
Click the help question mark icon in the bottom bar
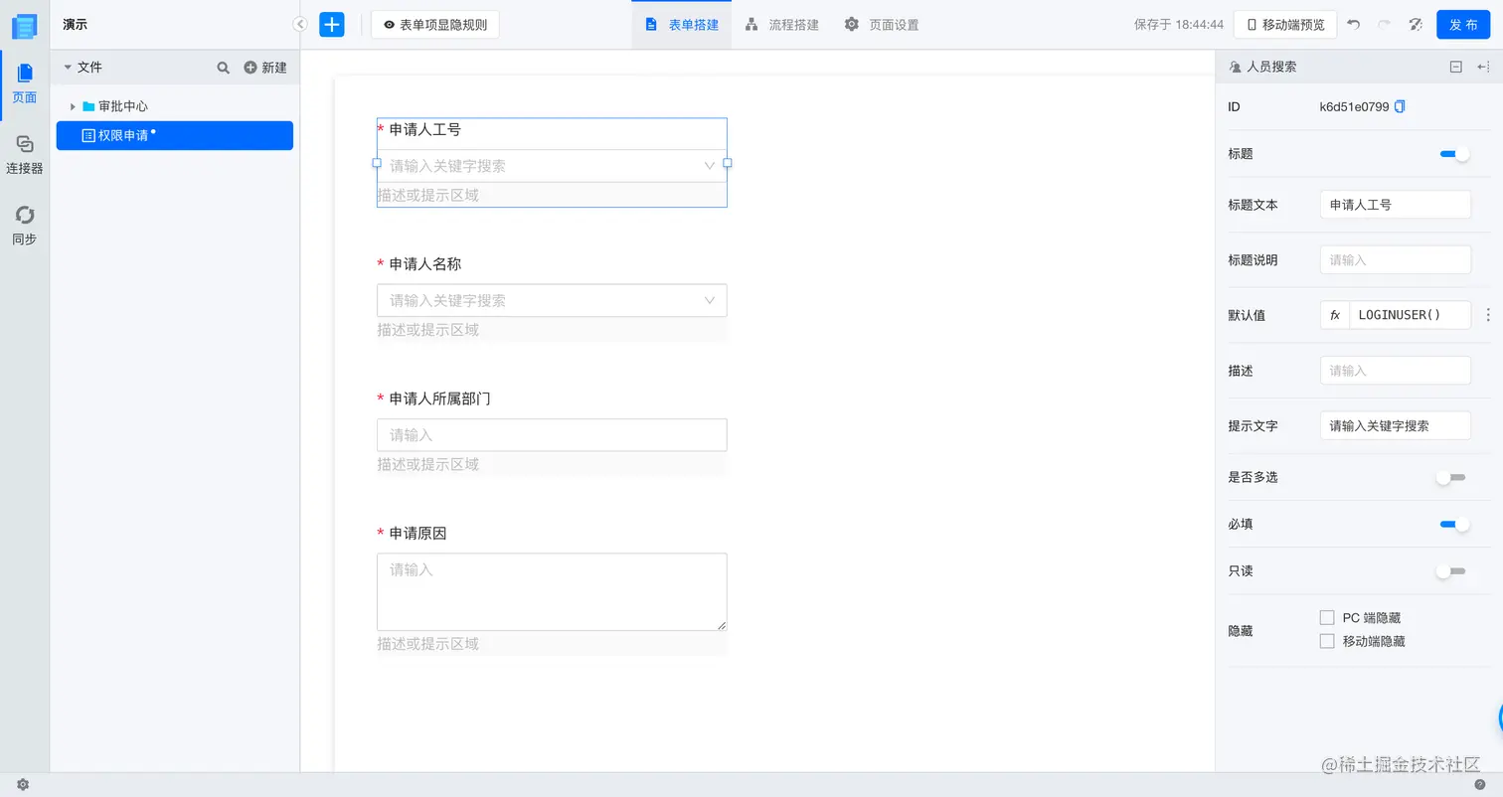[1480, 785]
